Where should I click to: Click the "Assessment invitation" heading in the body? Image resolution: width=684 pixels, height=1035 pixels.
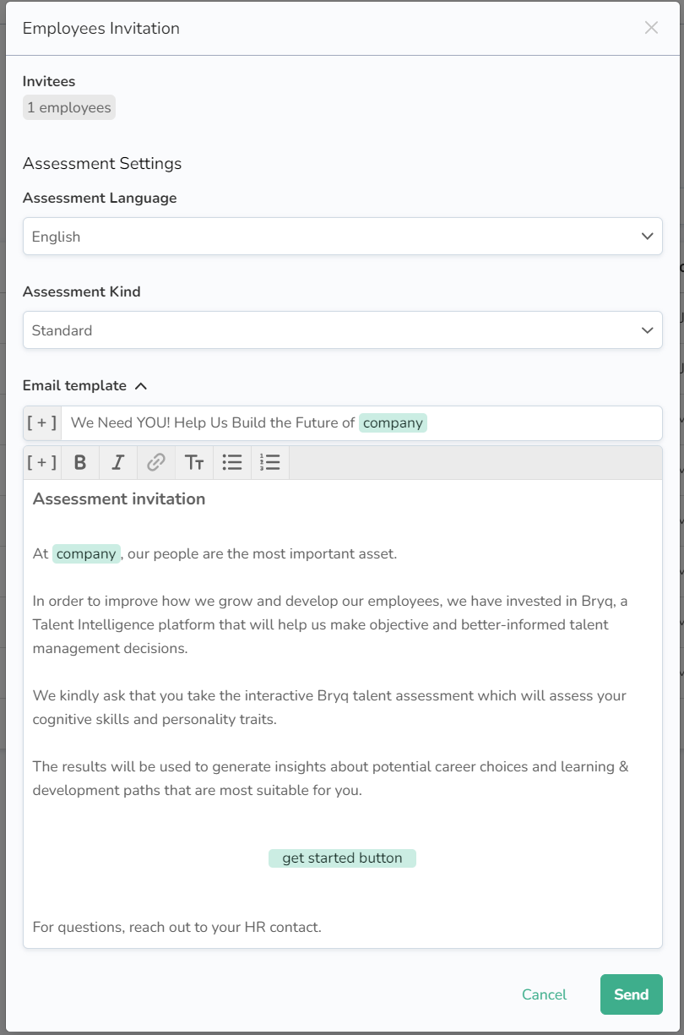point(119,499)
